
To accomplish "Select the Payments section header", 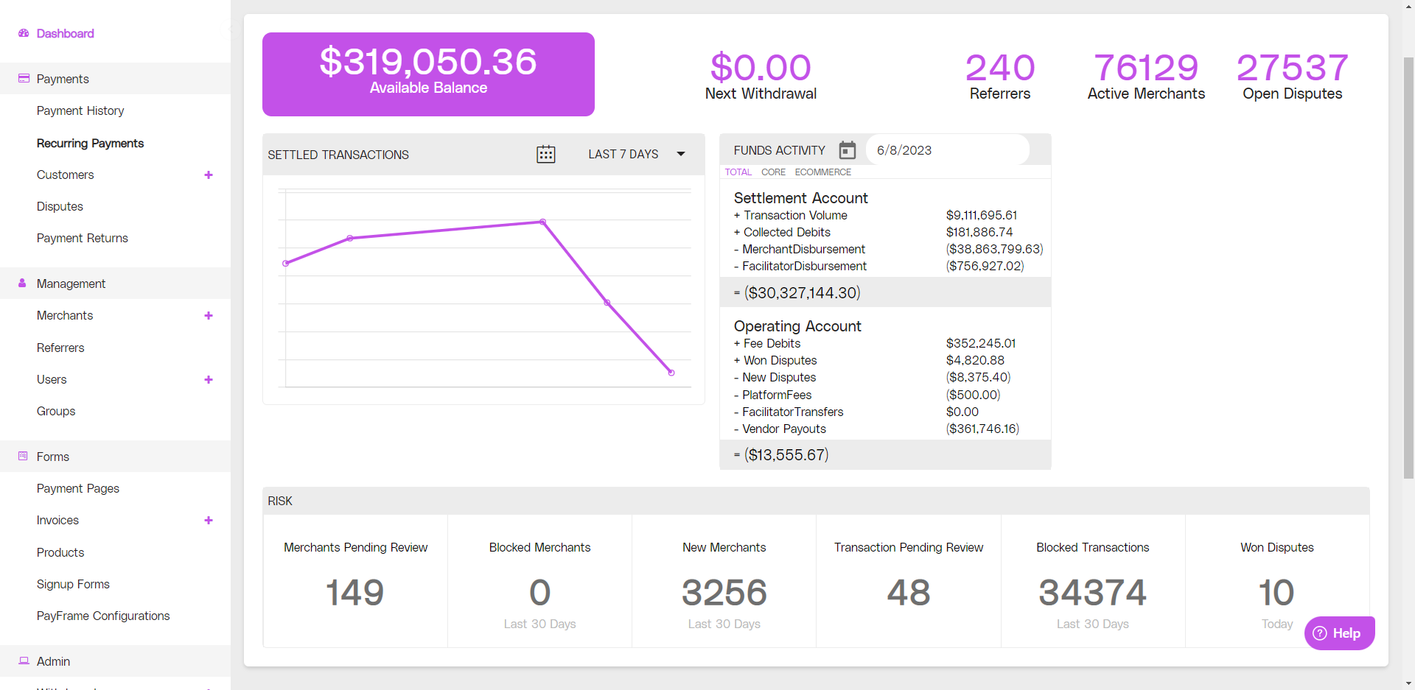I will (115, 78).
